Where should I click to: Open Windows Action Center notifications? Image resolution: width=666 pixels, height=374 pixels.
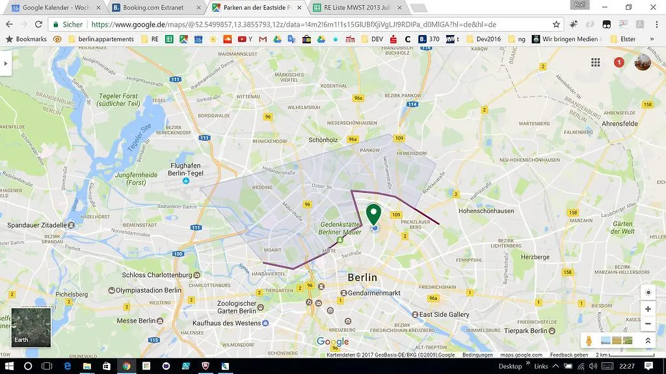(x=648, y=366)
